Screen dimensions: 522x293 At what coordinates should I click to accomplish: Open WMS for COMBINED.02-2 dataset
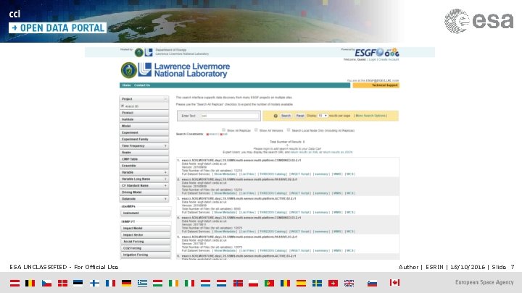pyautogui.click(x=337, y=174)
